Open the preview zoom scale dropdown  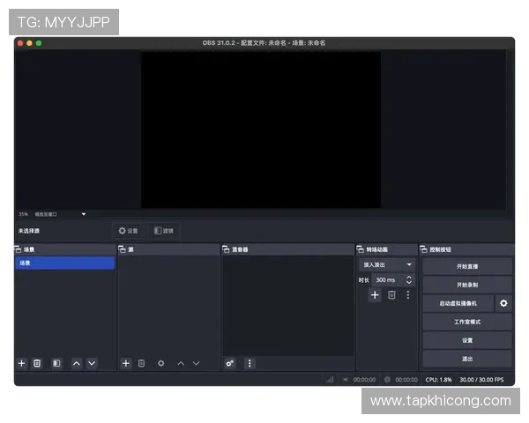84,214
